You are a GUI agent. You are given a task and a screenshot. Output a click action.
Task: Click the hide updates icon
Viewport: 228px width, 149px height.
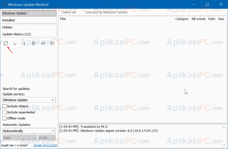[x=43, y=43]
